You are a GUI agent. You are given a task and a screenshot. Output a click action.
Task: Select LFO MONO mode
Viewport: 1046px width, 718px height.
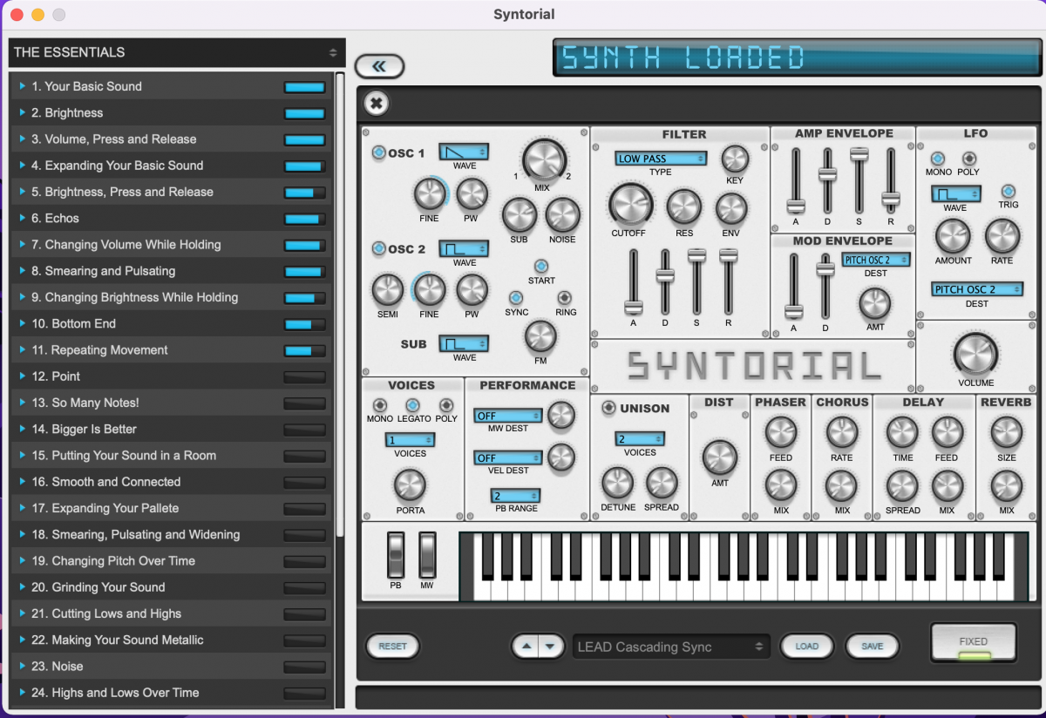(x=937, y=159)
